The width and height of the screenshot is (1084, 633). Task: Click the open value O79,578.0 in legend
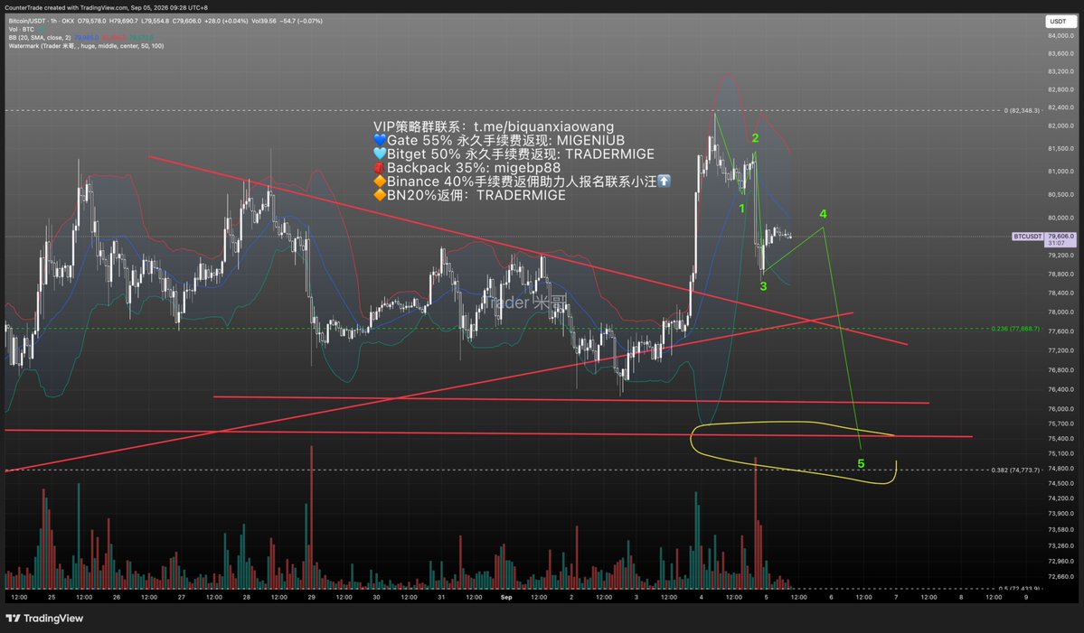(92, 21)
